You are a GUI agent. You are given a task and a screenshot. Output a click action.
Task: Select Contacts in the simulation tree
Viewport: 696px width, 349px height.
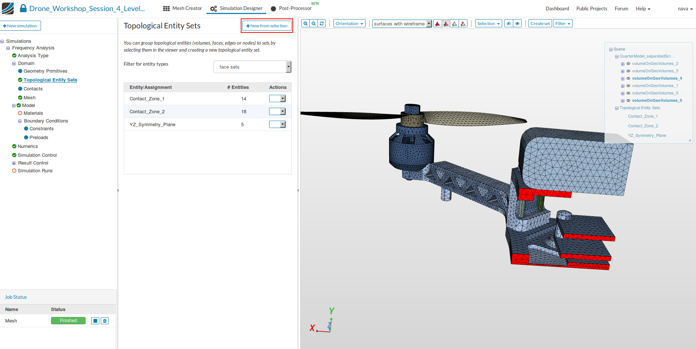[33, 89]
